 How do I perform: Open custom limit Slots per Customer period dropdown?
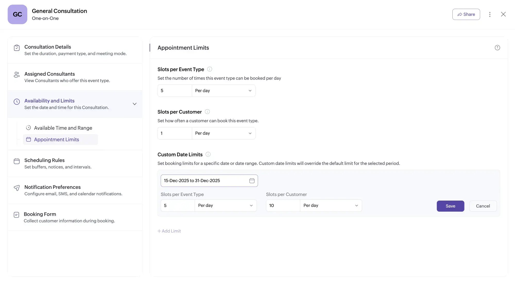point(331,205)
